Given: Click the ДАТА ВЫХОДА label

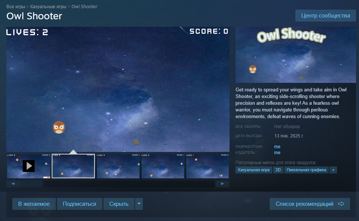Looking at the screenshot, I should [x=249, y=136].
